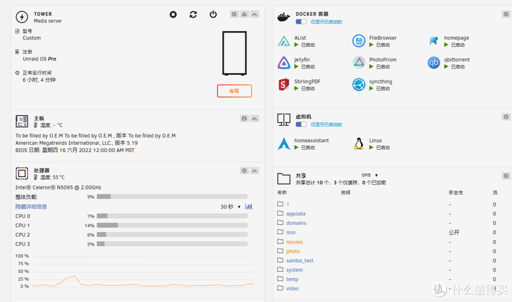Click the homepage container icon
This screenshot has height=302, width=512.
[434, 41]
